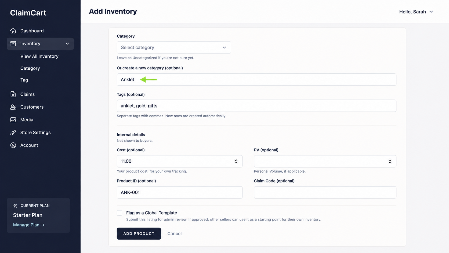The image size is (449, 253).
Task: Click the Account user icon
Action: (x=13, y=145)
